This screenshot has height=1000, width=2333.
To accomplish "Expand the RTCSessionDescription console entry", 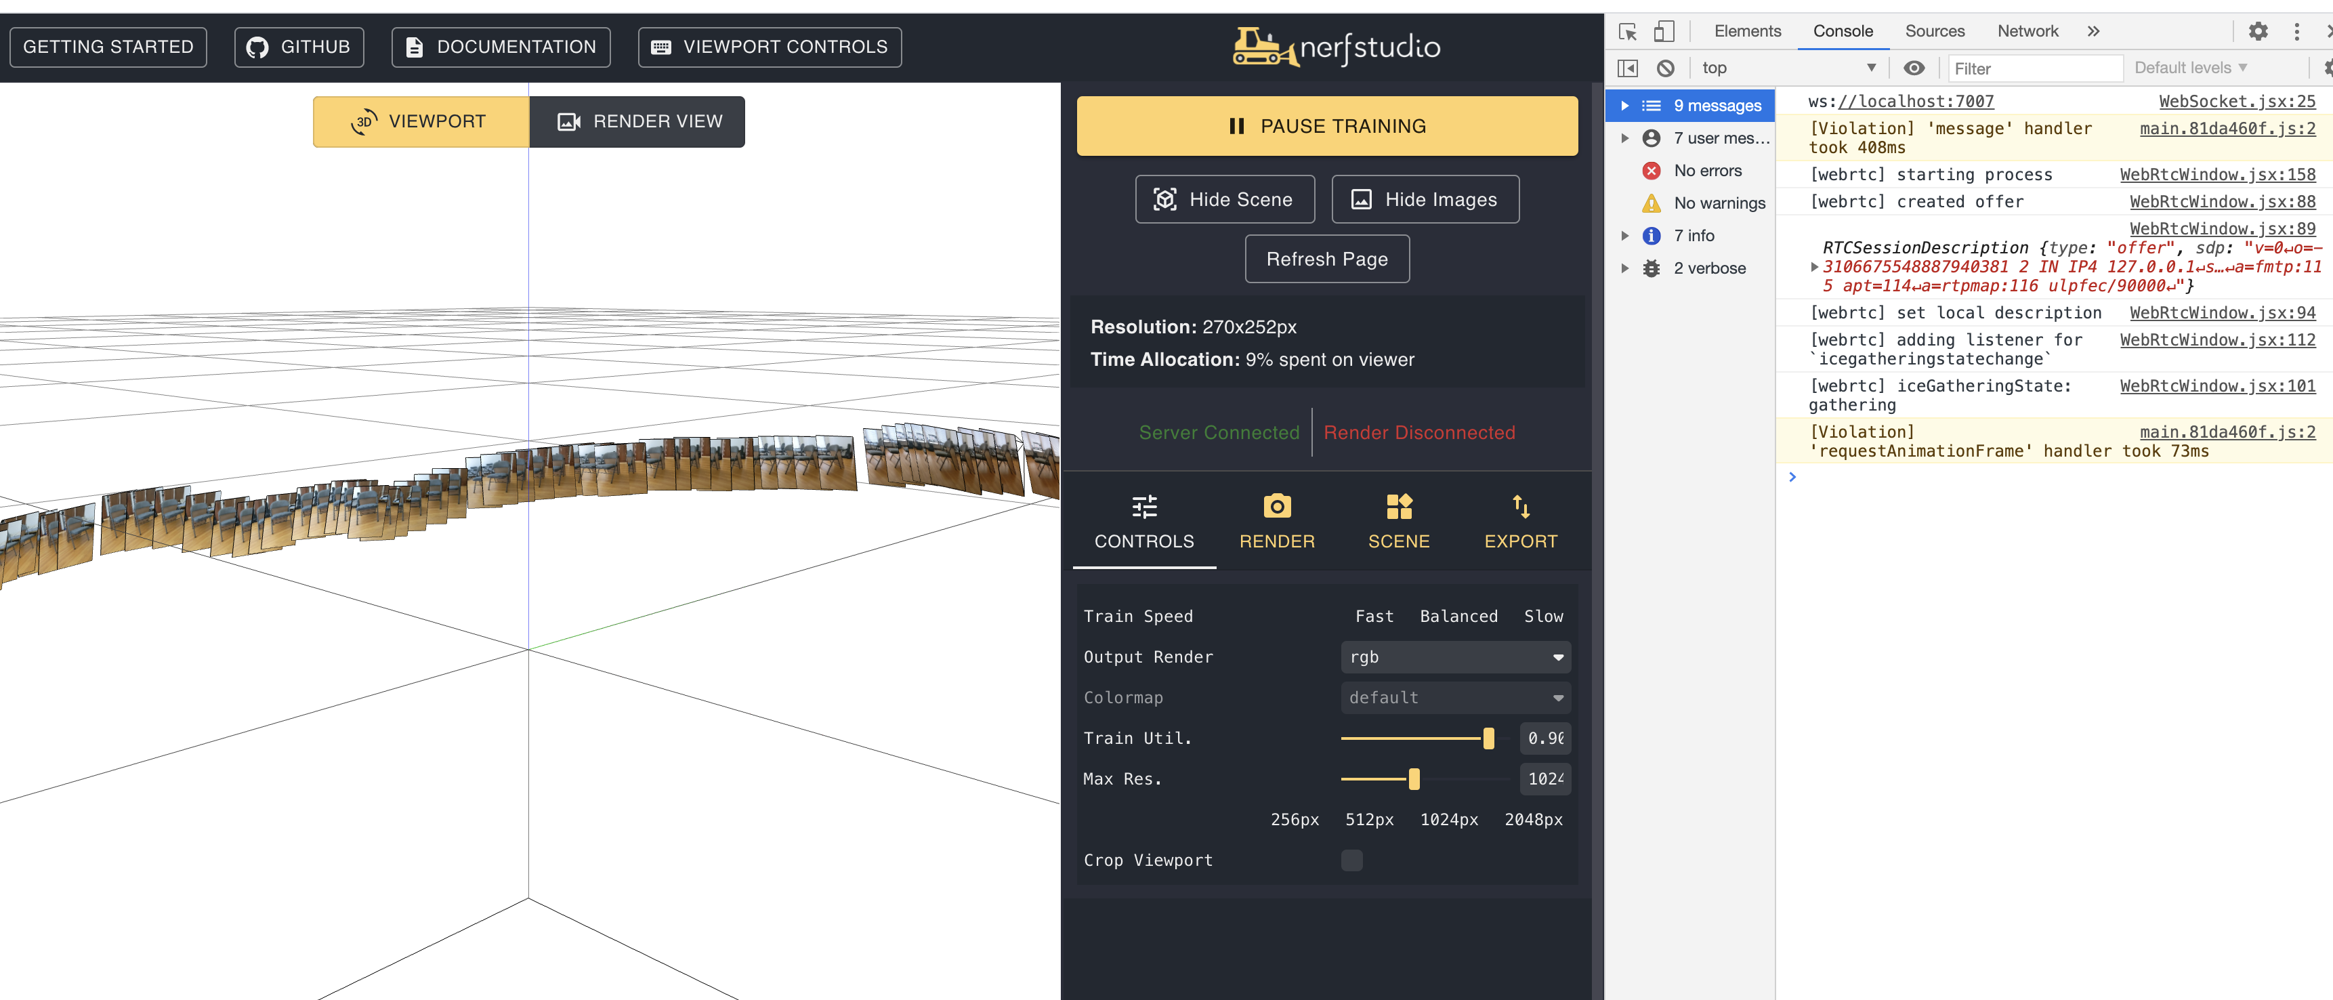I will [x=1814, y=267].
